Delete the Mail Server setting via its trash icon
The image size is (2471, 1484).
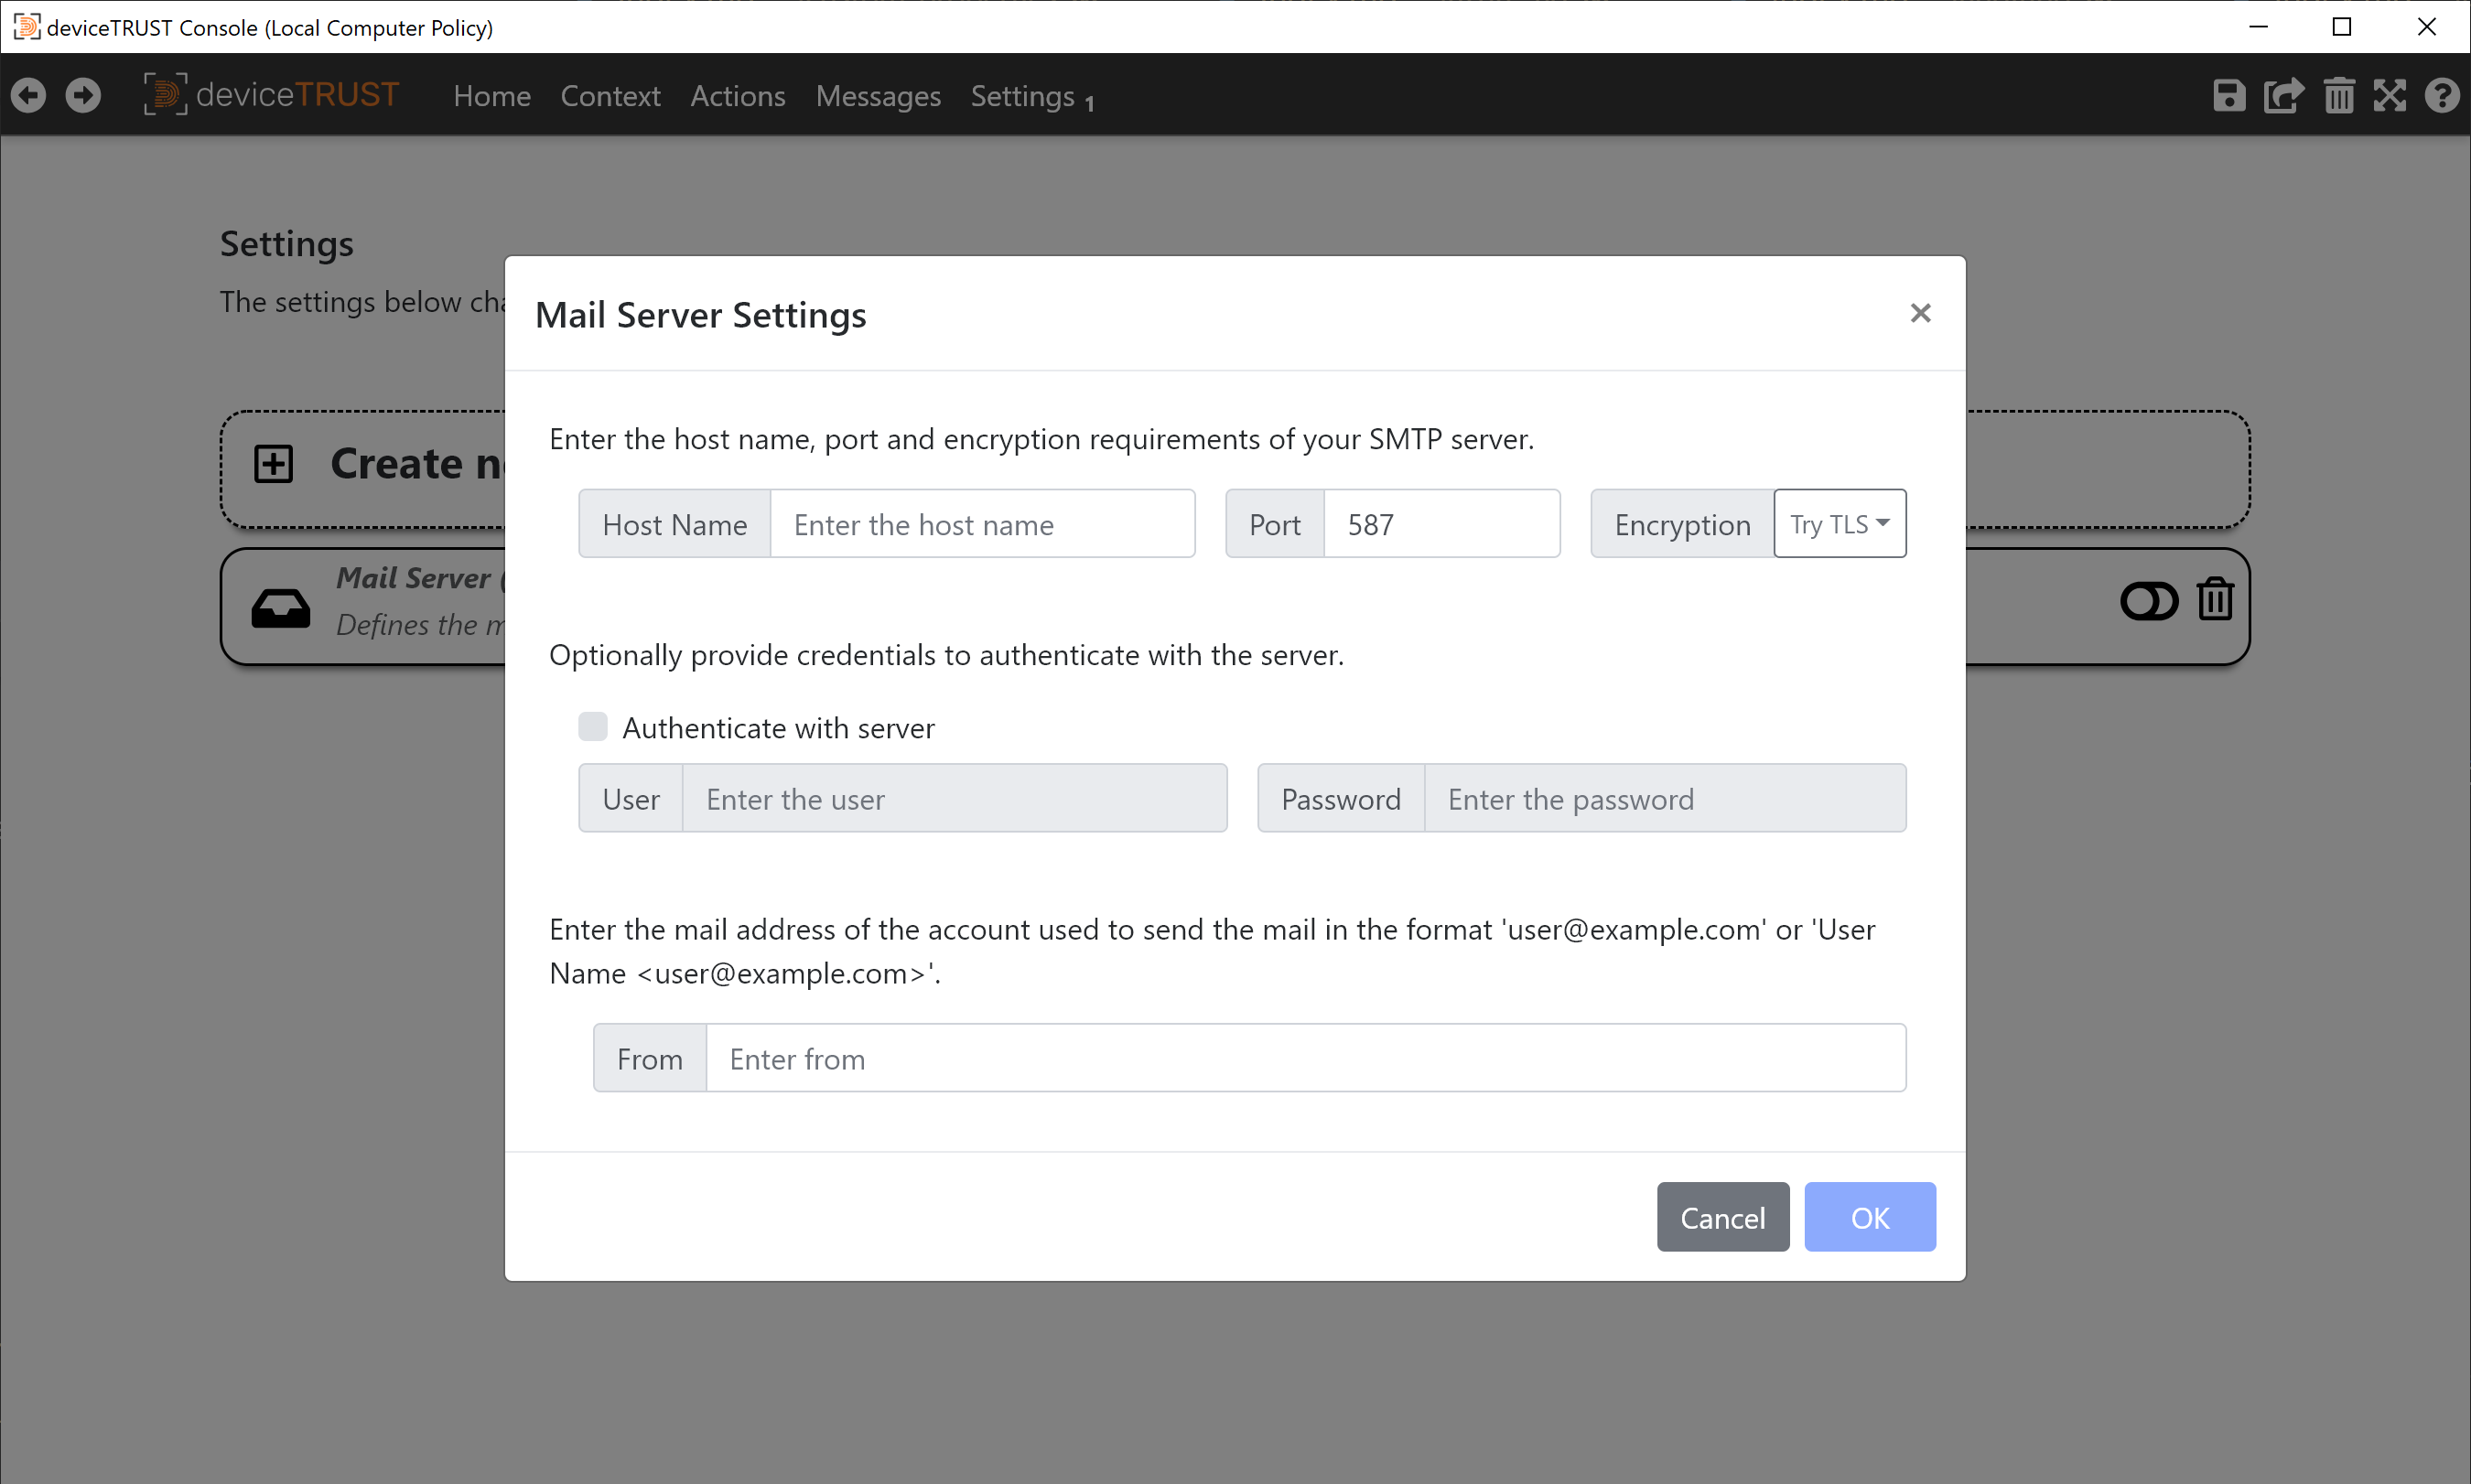point(2215,600)
